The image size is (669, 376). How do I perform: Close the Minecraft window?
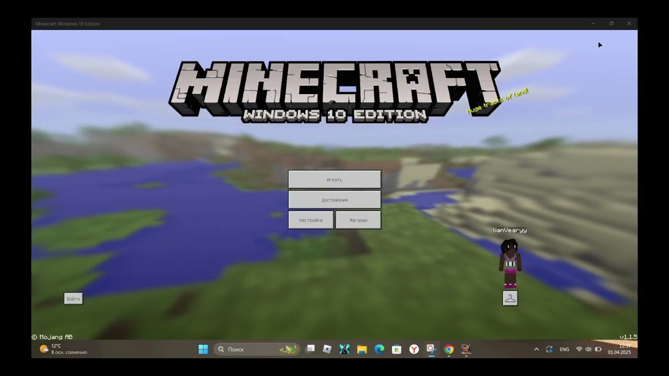pyautogui.click(x=629, y=23)
